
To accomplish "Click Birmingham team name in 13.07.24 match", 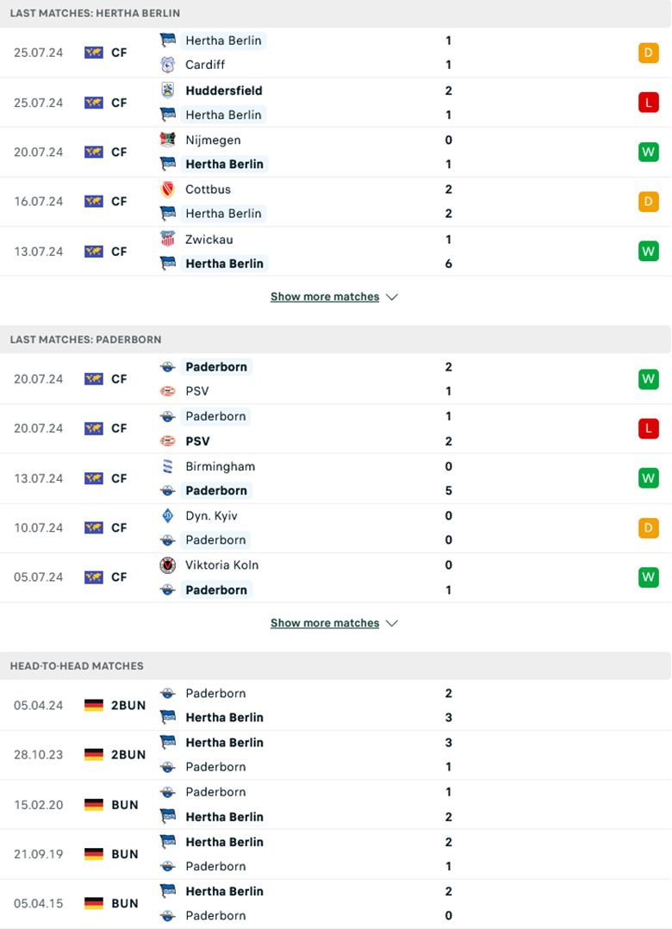I will pyautogui.click(x=220, y=466).
